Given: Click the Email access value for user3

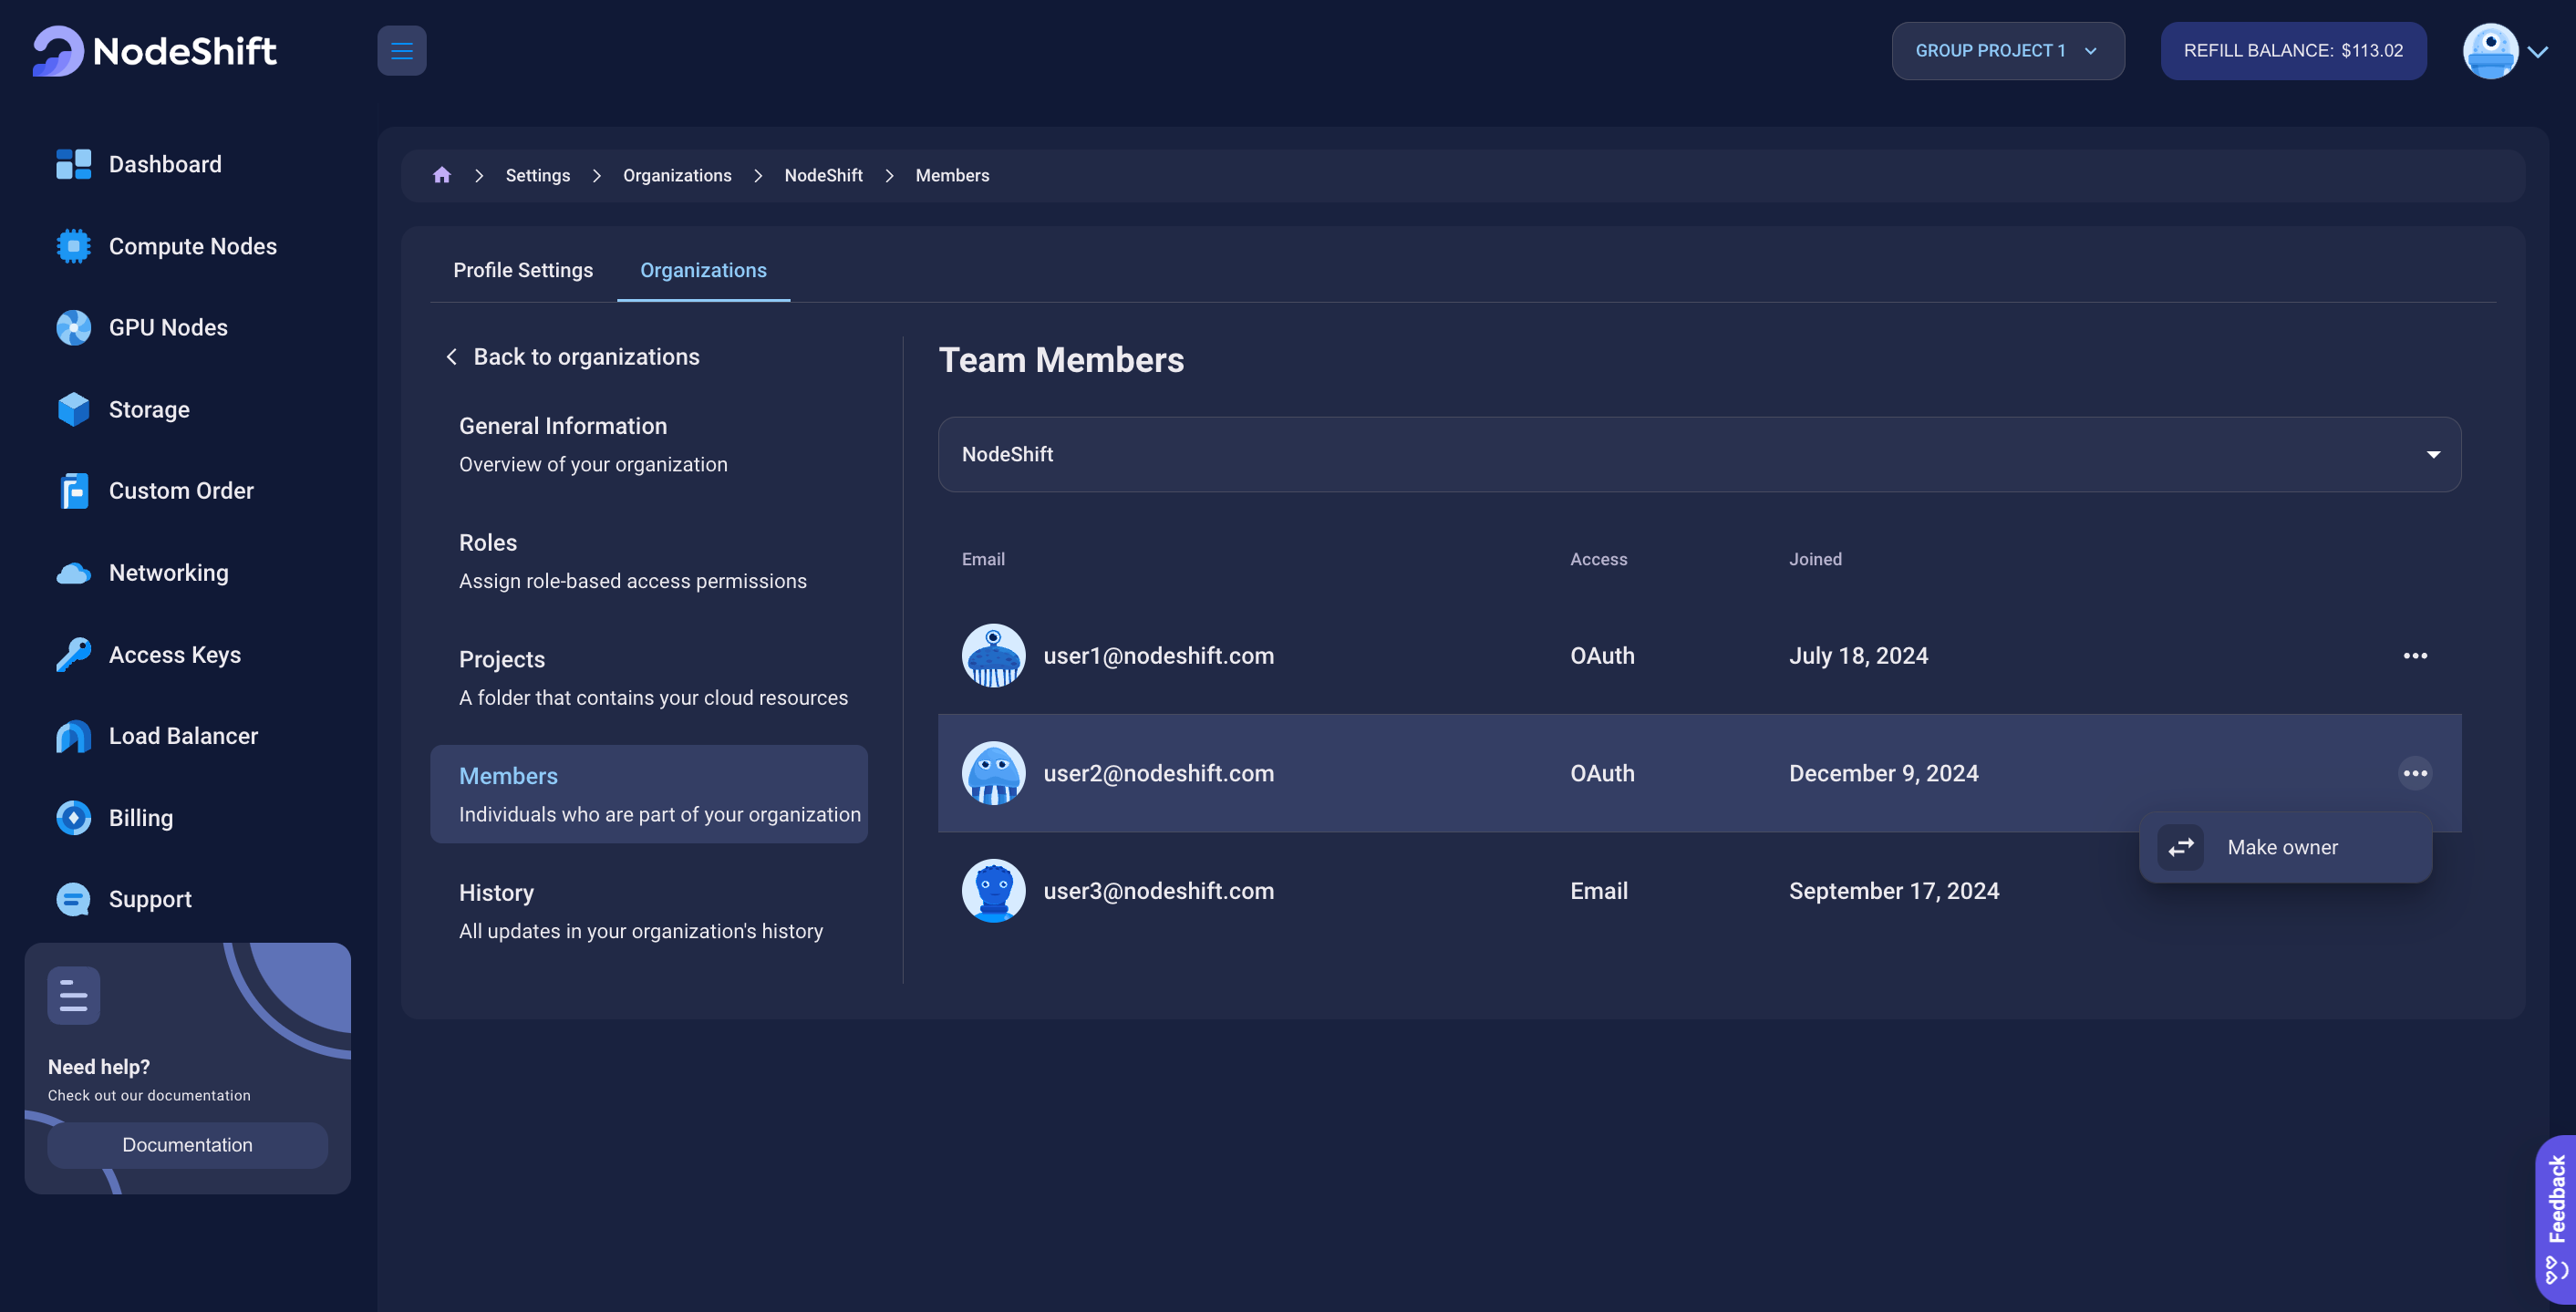Looking at the screenshot, I should [x=1598, y=891].
